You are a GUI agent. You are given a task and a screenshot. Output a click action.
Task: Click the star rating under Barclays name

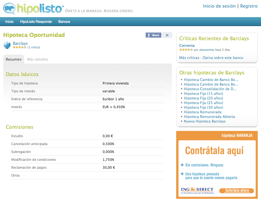coord(20,47)
